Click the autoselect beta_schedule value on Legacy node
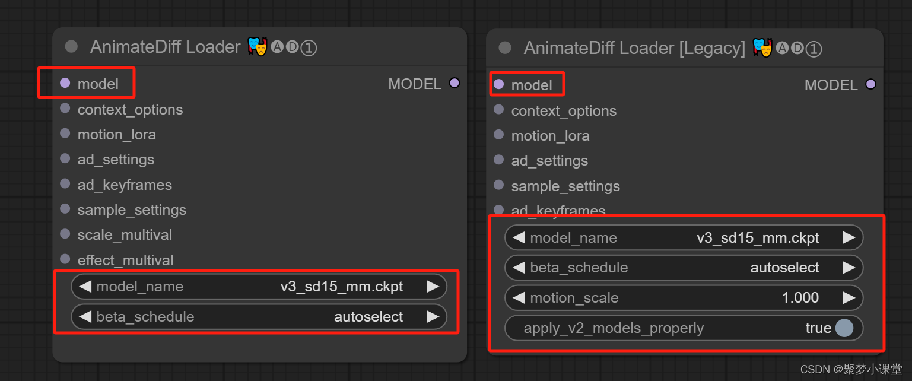Screen dimensions: 912x381 click(x=784, y=268)
